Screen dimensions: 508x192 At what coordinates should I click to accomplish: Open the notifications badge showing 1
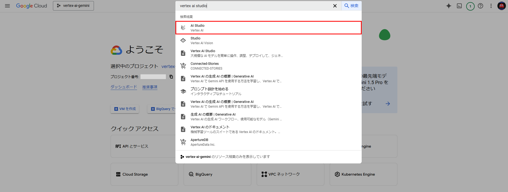tap(470, 6)
